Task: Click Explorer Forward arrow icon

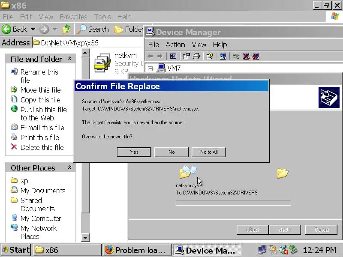Action: [x=44, y=29]
